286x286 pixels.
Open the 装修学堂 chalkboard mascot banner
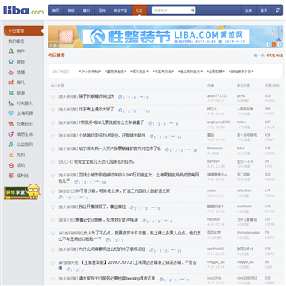[x=21, y=191]
